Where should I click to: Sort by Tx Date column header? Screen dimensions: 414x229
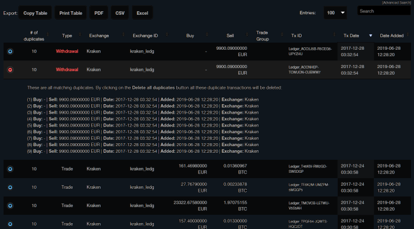coord(351,36)
